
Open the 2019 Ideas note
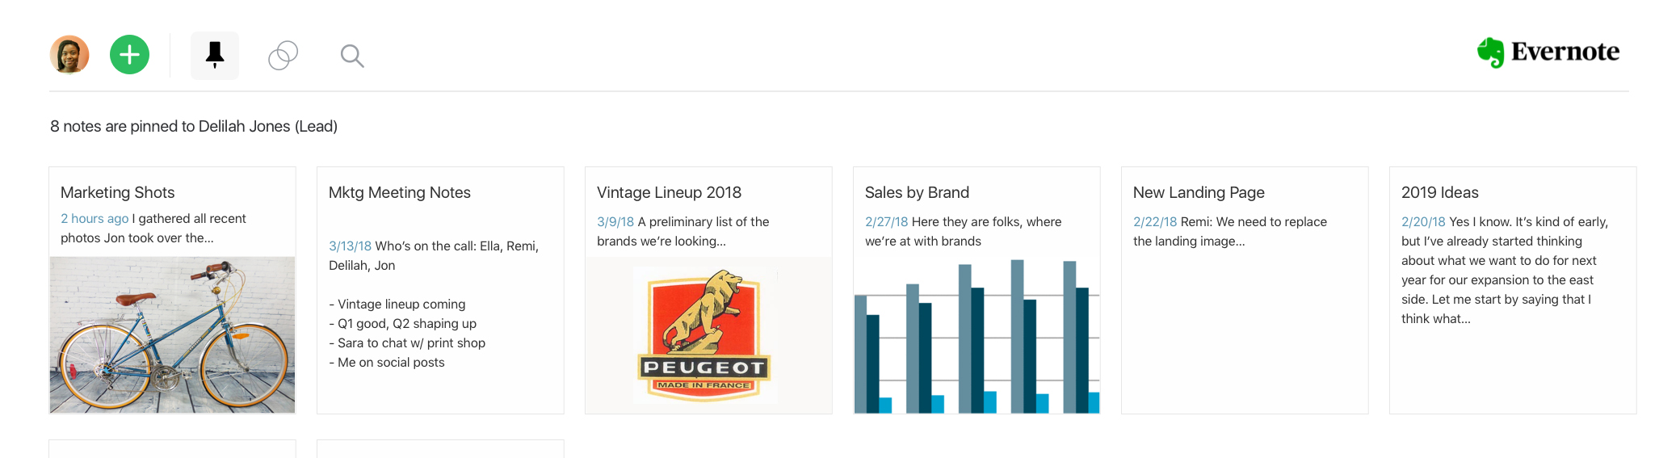coord(1440,192)
